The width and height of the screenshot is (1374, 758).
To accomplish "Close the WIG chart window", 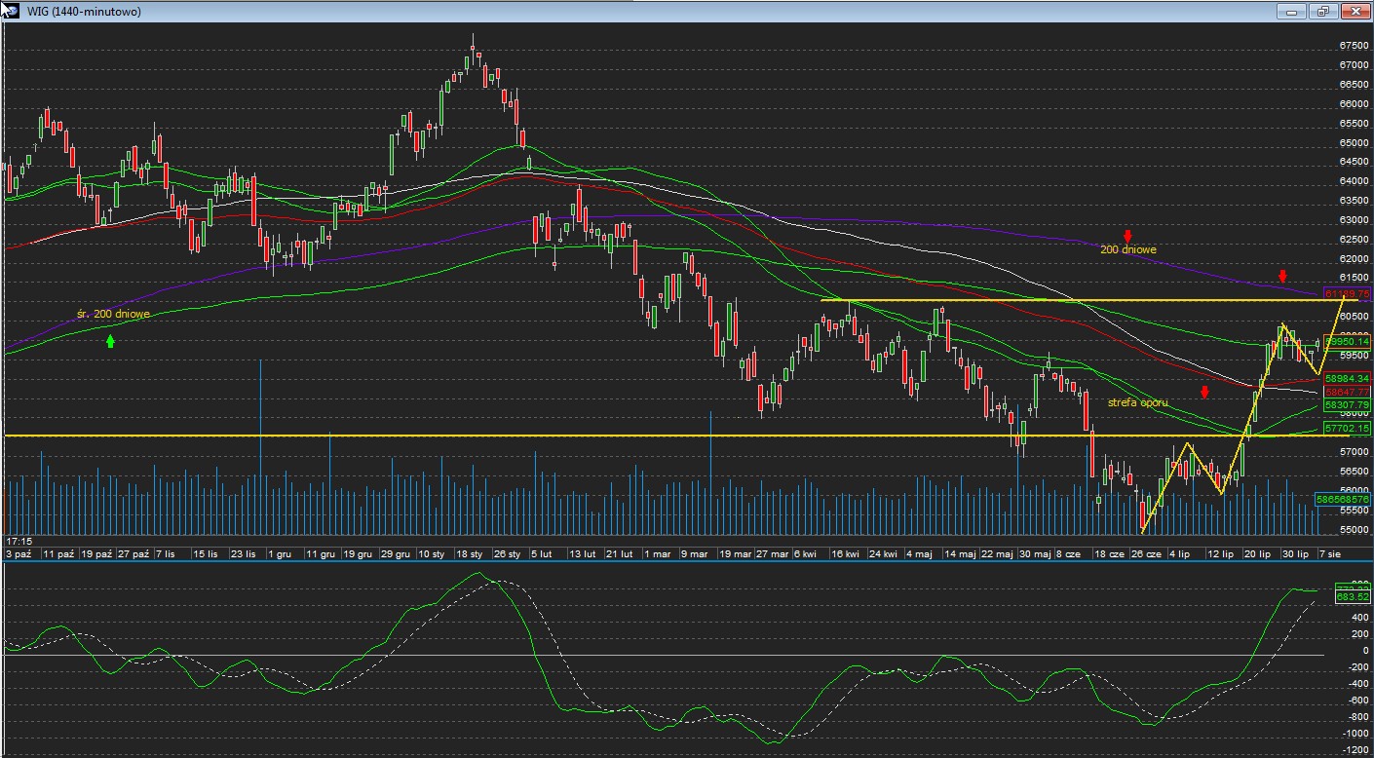I will click(1355, 12).
